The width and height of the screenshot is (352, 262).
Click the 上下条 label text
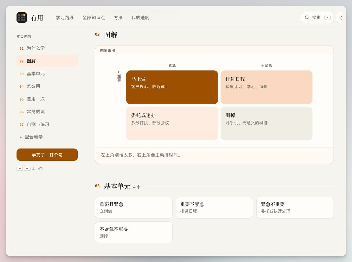pyautogui.click(x=37, y=168)
